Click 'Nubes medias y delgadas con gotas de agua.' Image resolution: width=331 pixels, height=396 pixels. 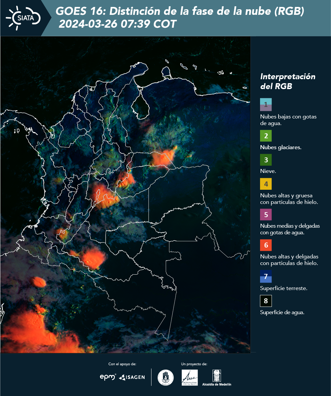(x=290, y=229)
